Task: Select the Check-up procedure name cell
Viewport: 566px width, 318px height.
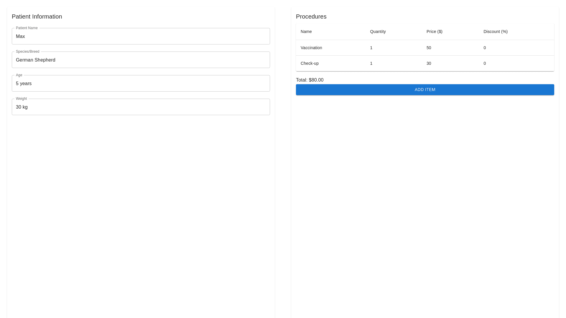Action: tap(309, 63)
